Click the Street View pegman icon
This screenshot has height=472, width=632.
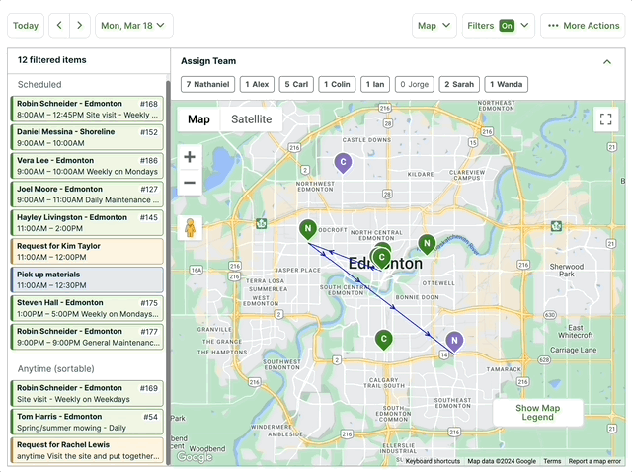pos(190,229)
